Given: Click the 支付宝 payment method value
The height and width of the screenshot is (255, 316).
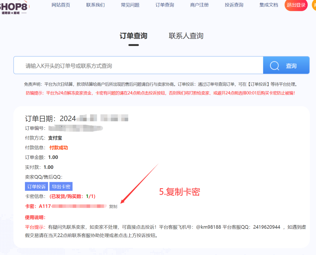Looking at the screenshot, I should click(55, 138).
